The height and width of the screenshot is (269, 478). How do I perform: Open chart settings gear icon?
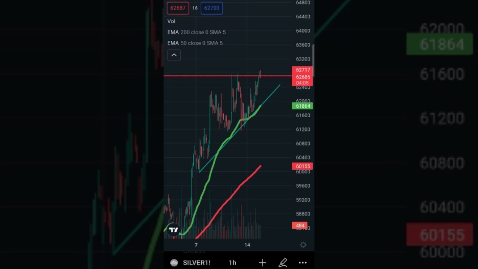tap(303, 245)
